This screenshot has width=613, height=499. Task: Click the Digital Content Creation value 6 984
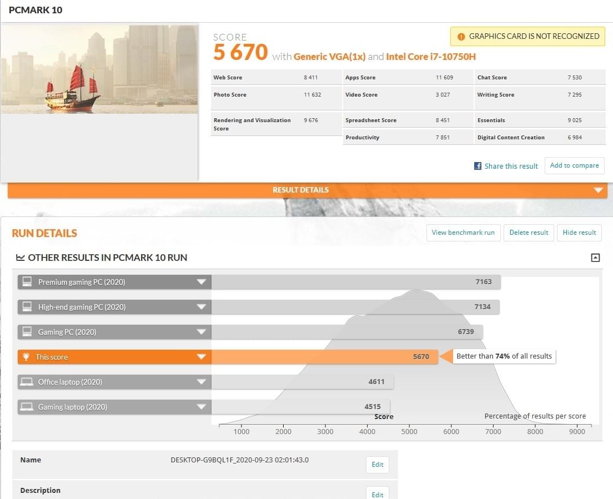[575, 138]
